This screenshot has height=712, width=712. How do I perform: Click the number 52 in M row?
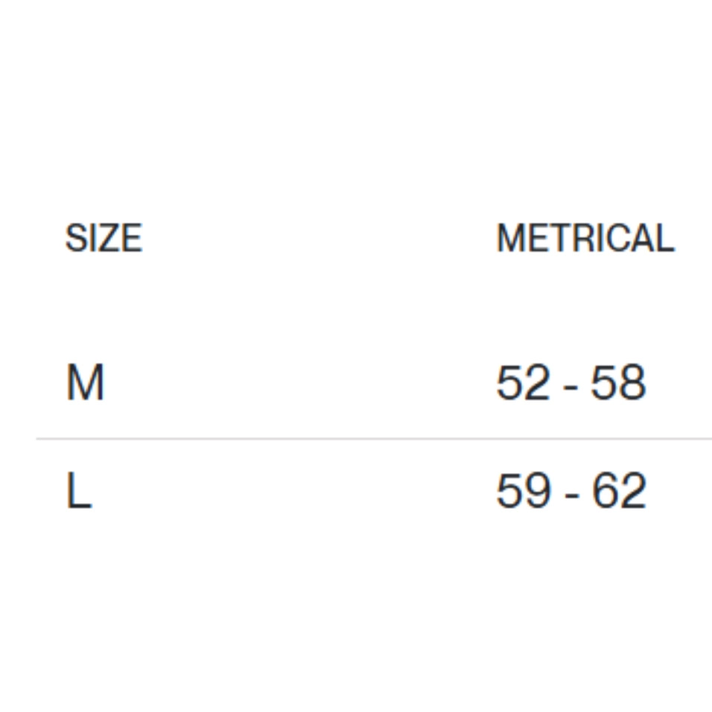[523, 383]
